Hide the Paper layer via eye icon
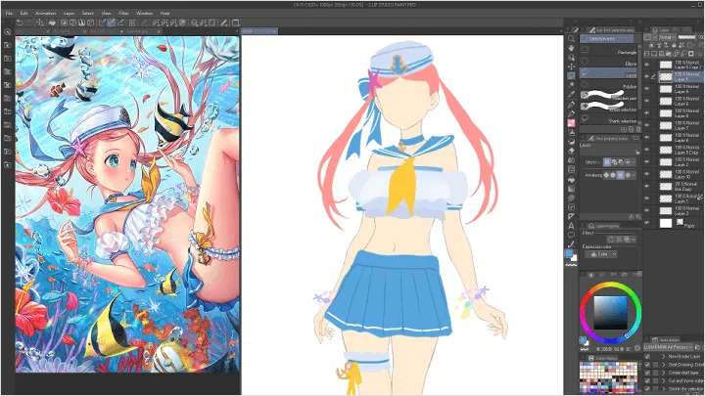This screenshot has width=705, height=396. pos(647,223)
